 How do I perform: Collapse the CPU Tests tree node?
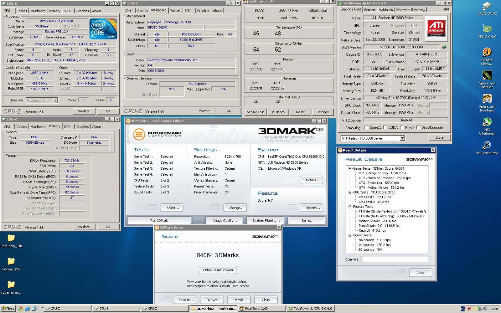tap(350, 192)
